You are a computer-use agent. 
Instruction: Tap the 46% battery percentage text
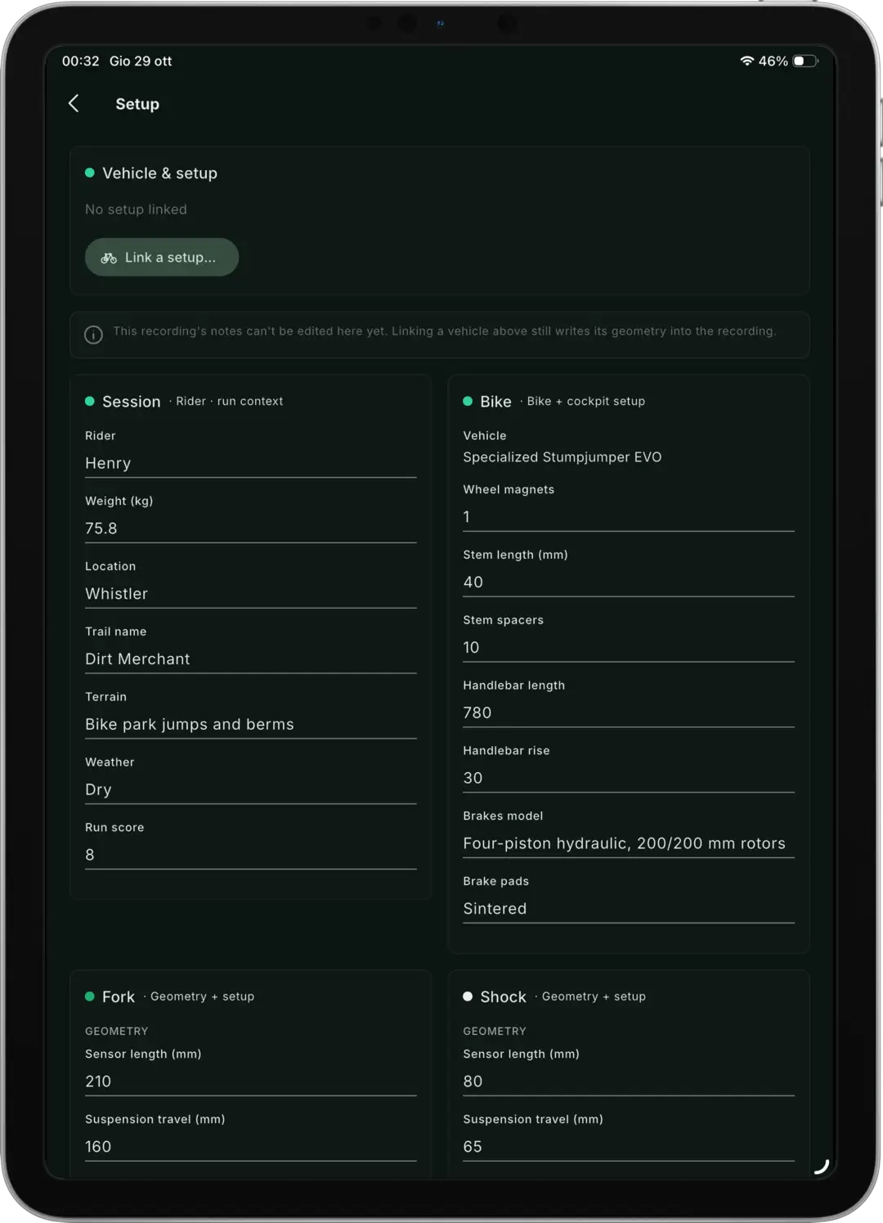(773, 61)
